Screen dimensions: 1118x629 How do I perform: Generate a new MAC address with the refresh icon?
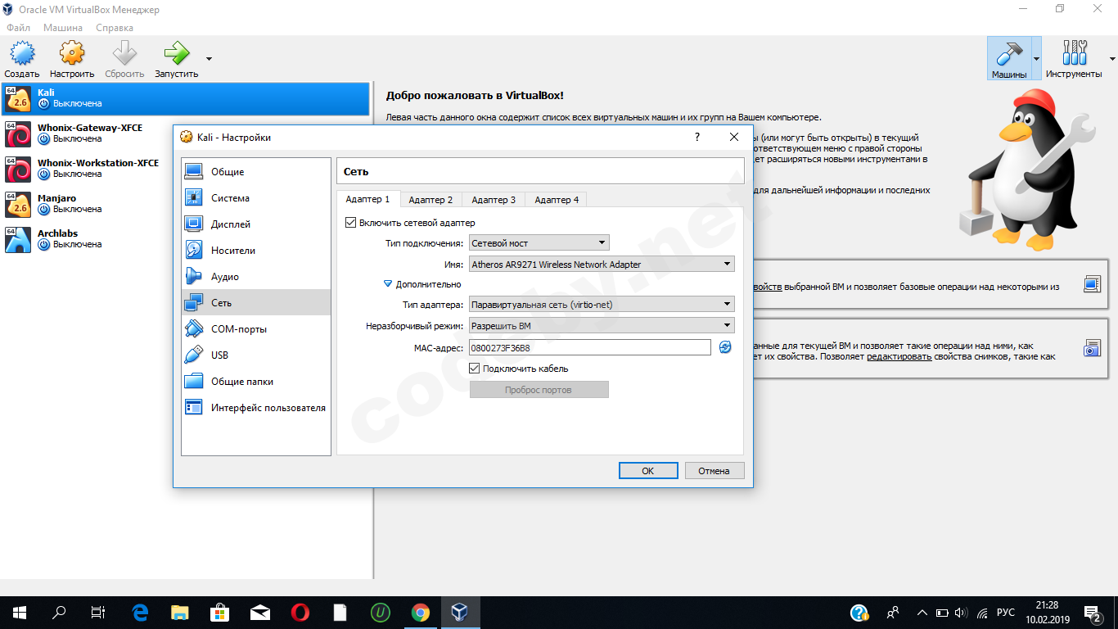pos(725,348)
